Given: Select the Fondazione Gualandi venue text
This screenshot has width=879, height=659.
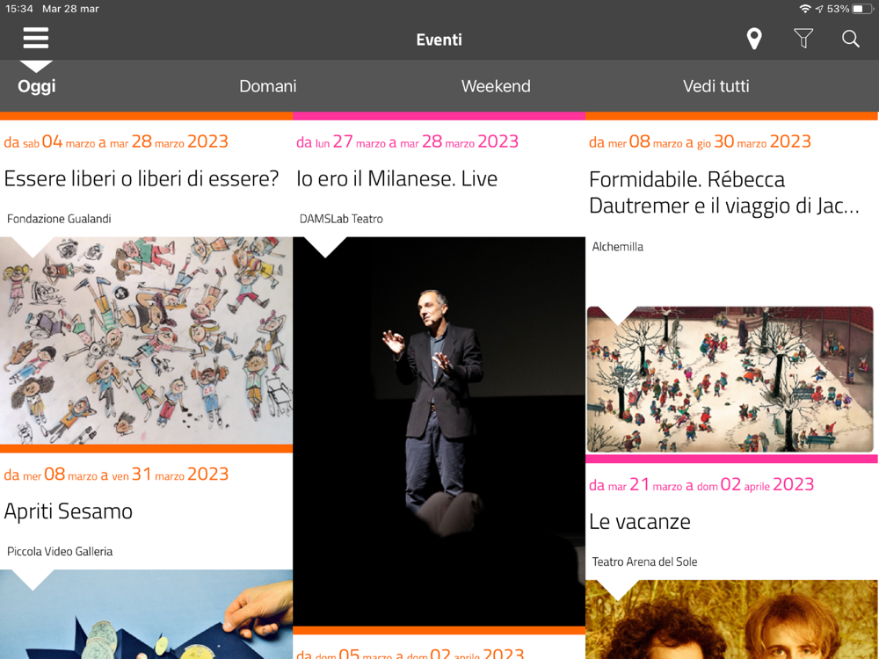Looking at the screenshot, I should pos(59,219).
